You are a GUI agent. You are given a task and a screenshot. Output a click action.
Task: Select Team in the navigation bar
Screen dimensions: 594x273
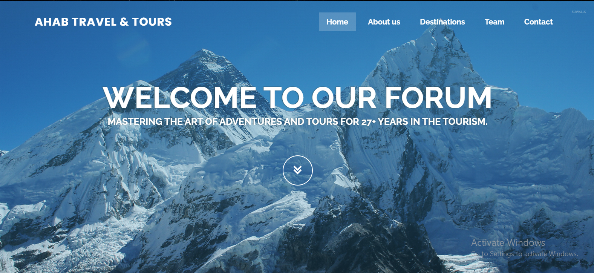(x=494, y=22)
